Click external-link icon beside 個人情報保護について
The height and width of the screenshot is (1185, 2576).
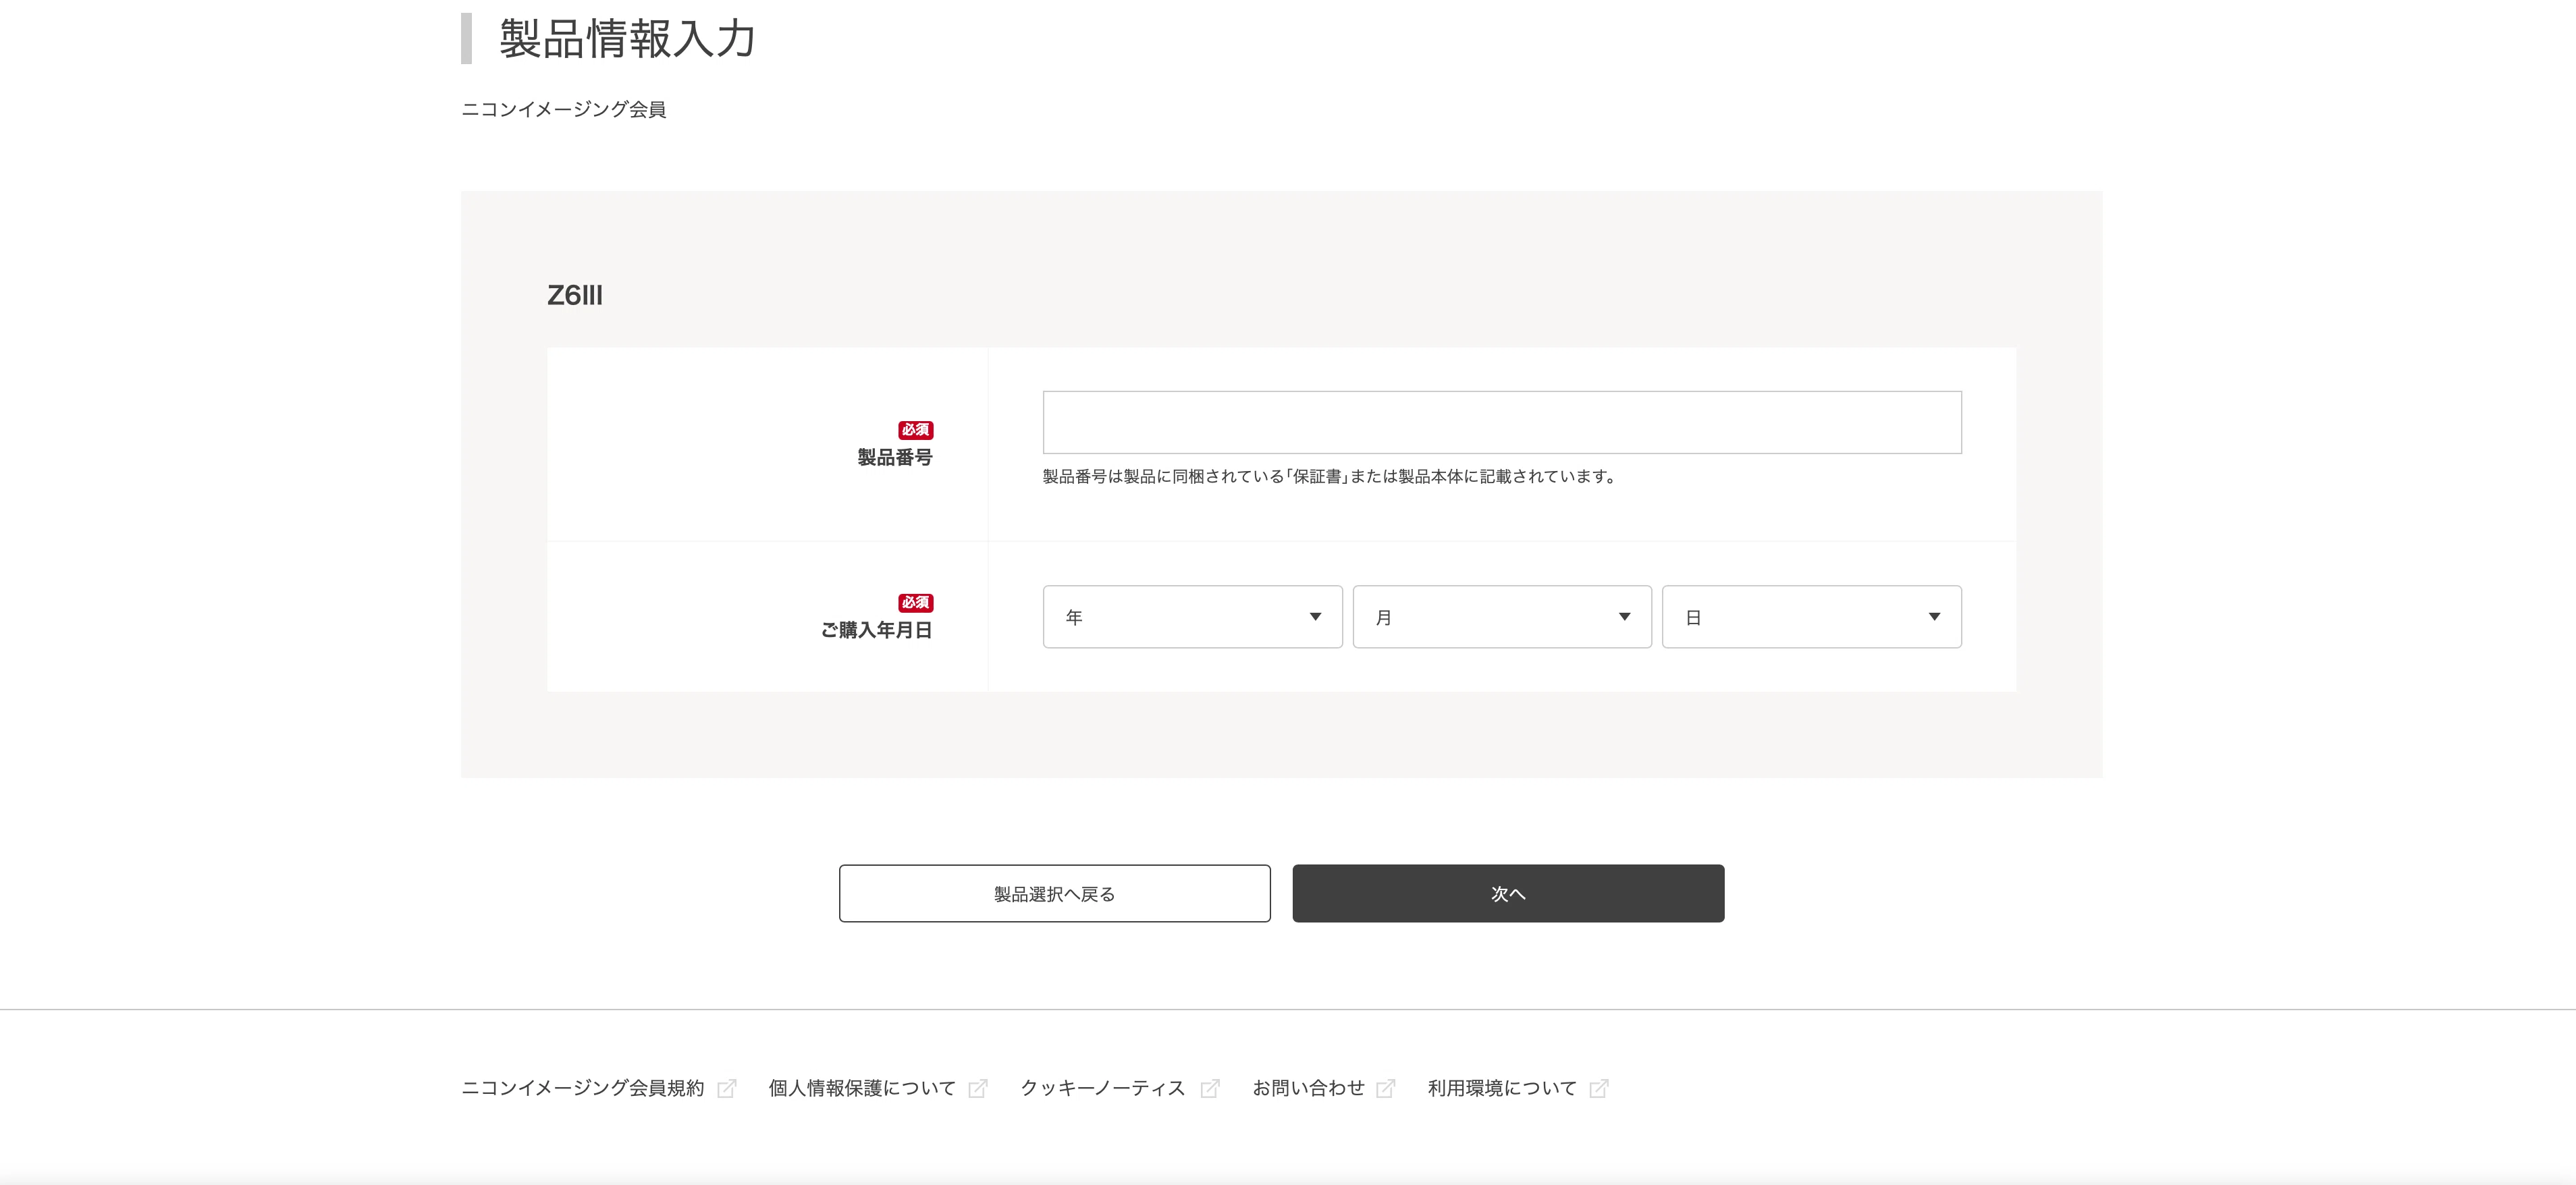(x=978, y=1088)
